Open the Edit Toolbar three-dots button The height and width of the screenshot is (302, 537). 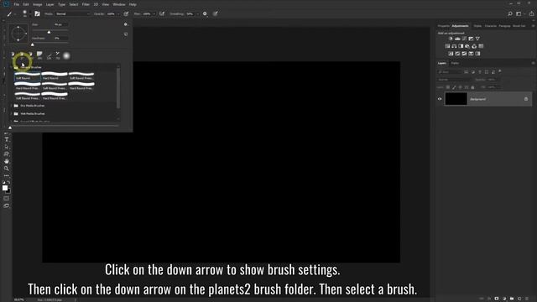(x=7, y=175)
